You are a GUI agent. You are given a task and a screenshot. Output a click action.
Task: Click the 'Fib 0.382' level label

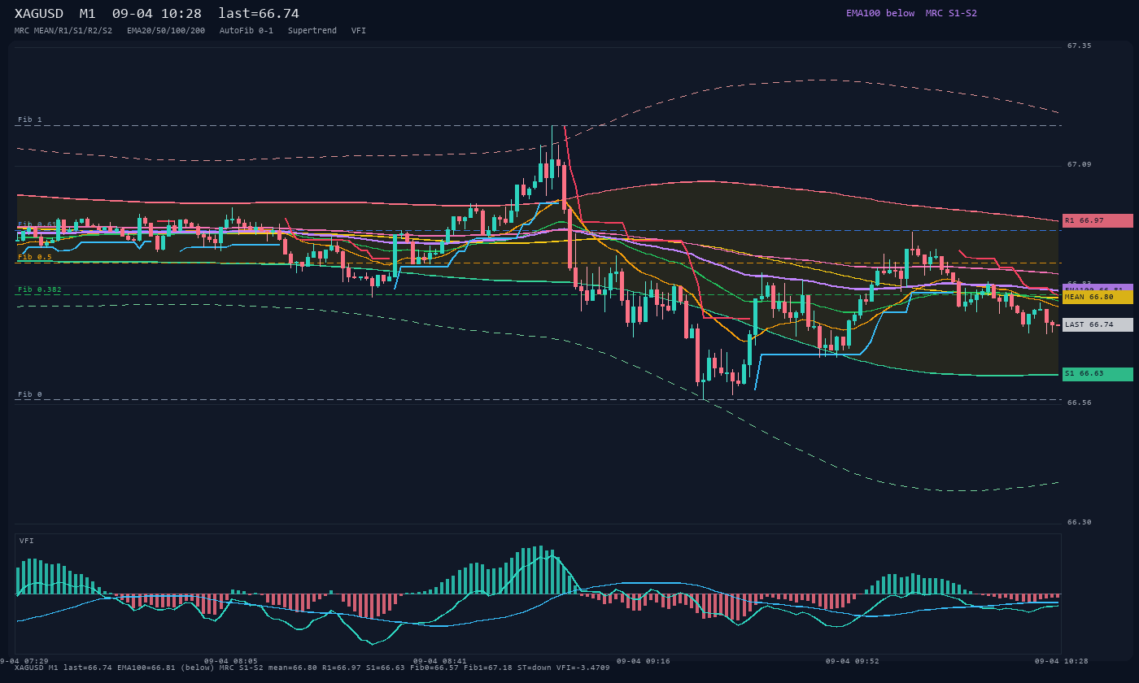tap(40, 289)
